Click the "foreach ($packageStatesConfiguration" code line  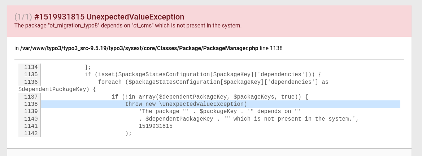click(213, 82)
